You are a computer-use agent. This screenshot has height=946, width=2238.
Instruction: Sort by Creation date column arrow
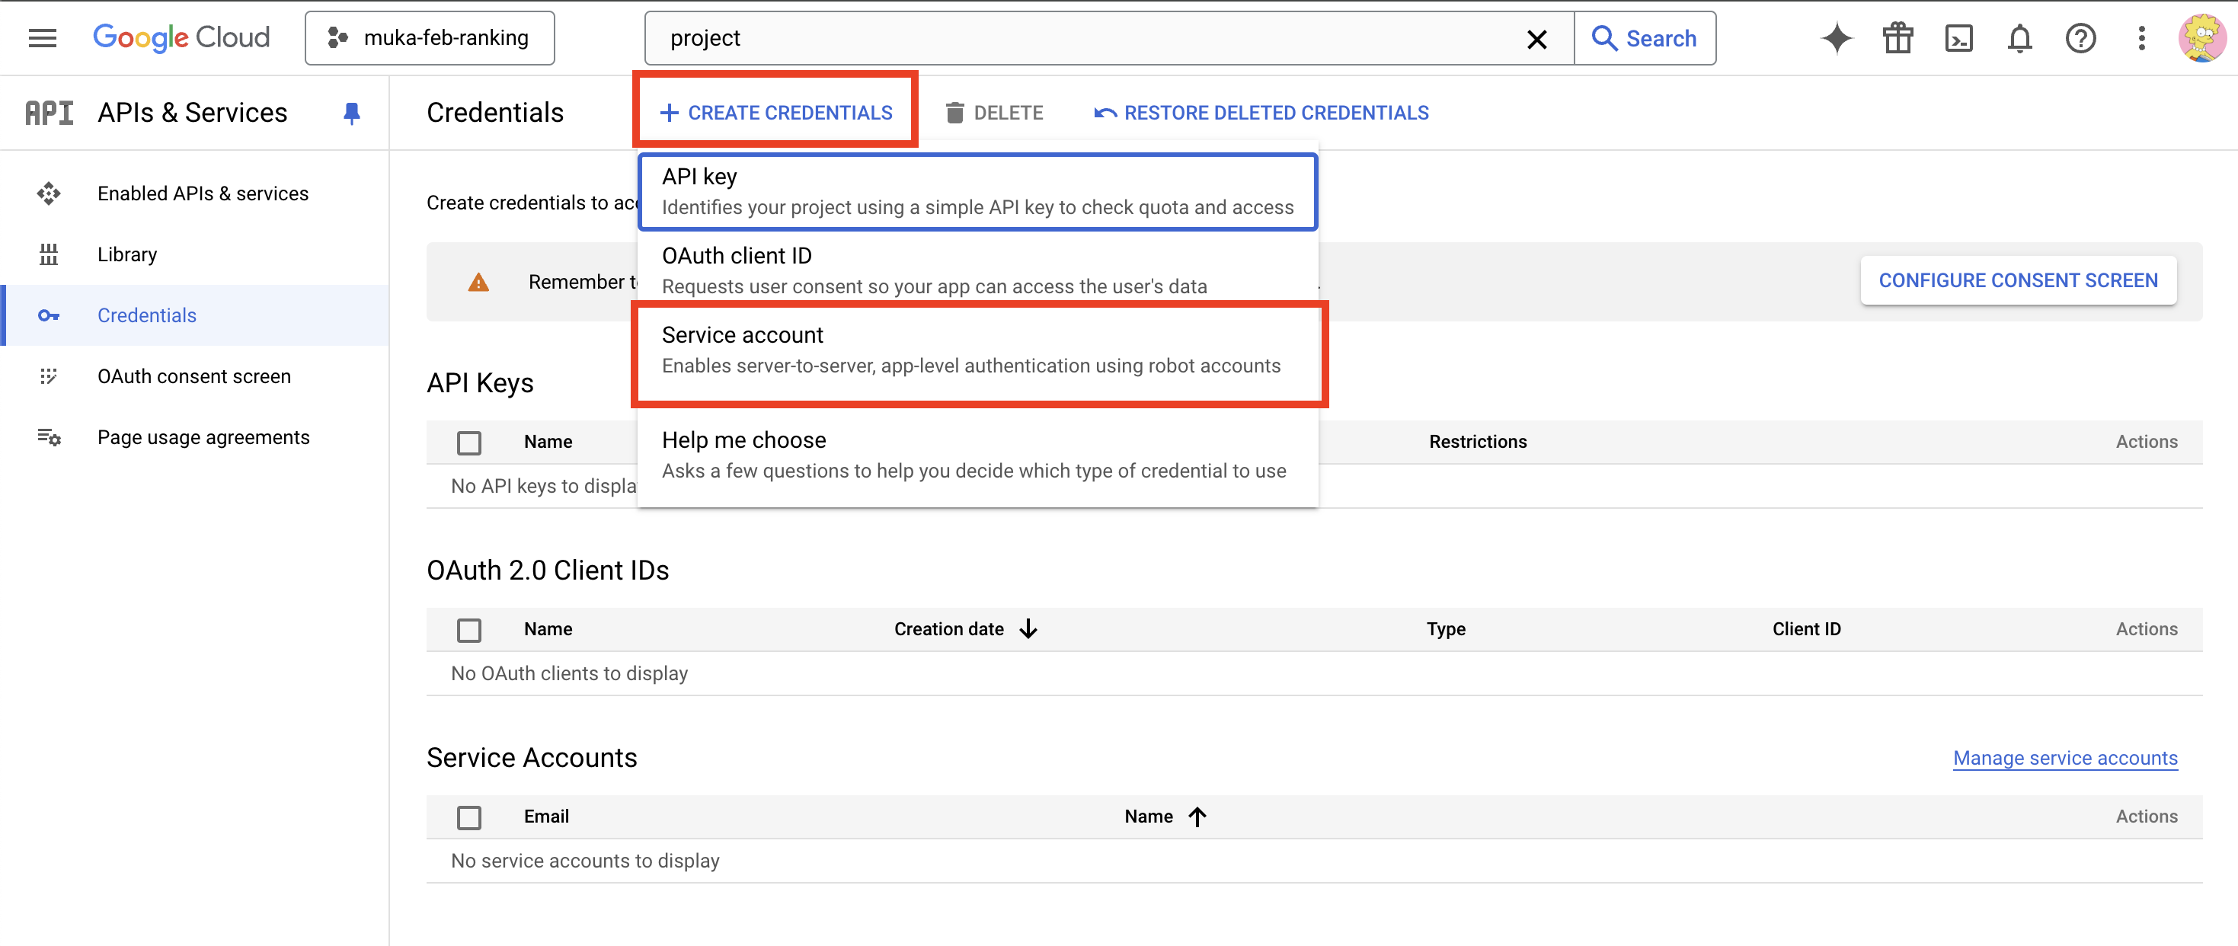tap(1028, 629)
